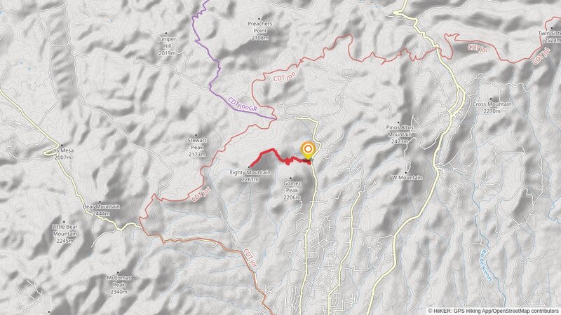The width and height of the screenshot is (561, 315).
Task: Click the Cross Mountain peak dot
Action: [492, 99]
